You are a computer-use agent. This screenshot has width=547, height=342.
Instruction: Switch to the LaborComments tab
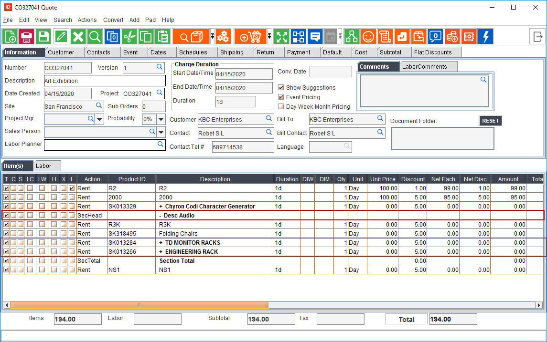[x=424, y=67]
